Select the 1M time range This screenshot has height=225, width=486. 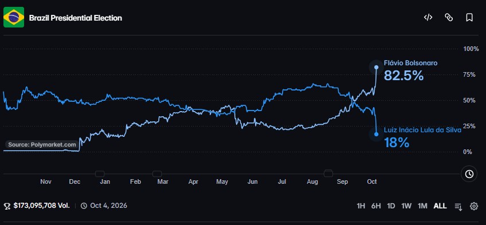click(422, 206)
